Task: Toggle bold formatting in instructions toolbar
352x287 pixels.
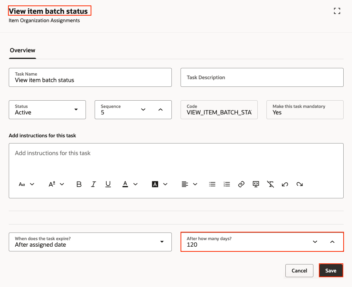Action: point(79,184)
